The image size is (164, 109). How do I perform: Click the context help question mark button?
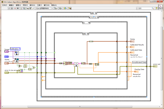pyautogui.click(x=157, y=8)
